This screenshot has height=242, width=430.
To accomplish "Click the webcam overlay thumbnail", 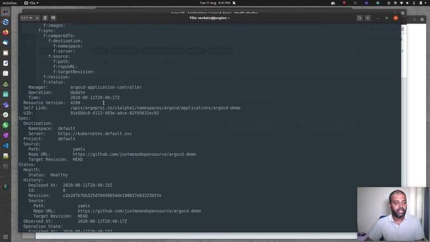I will 392,214.
